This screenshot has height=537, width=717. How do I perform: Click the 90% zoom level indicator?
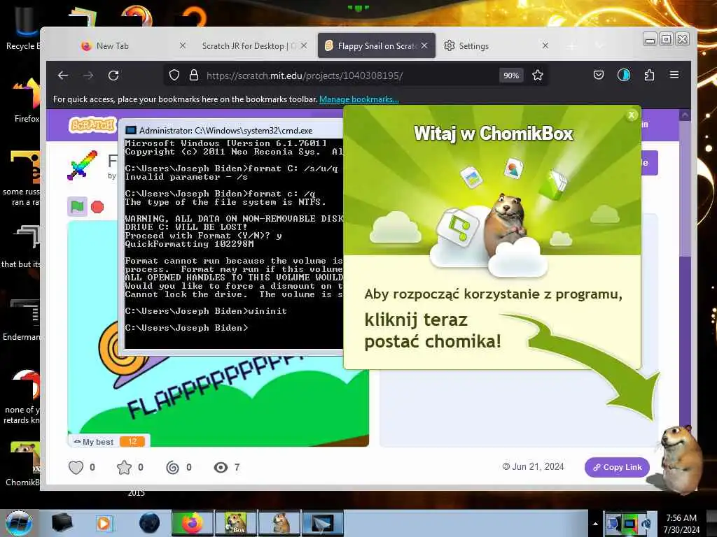pyautogui.click(x=511, y=76)
